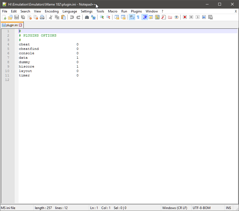Click 'UTF-8-BOM' encoding in status bar
Viewport: 239px width, 211px height.
pos(202,208)
